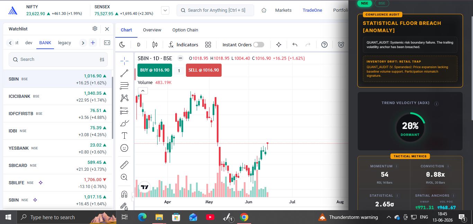Screen dimensions: 473x224
Task: Open the ICICIBANK watchlist row
Action: click(x=57, y=96)
